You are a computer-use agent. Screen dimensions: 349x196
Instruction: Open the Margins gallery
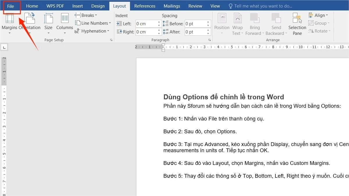click(x=10, y=23)
